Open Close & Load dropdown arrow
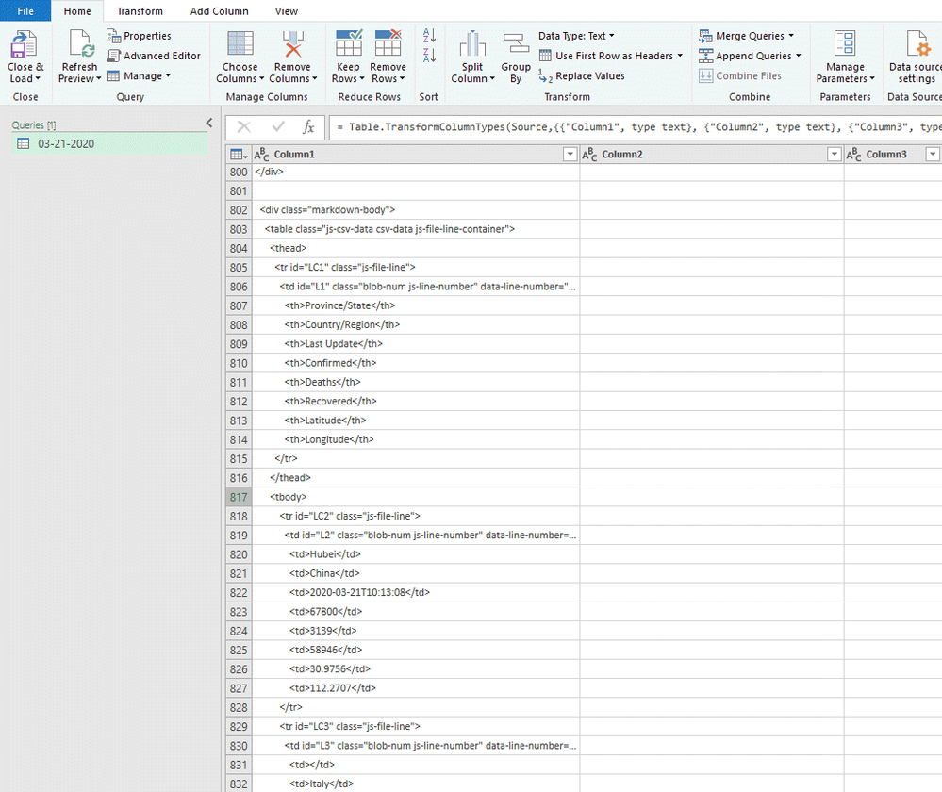The image size is (942, 792). (x=38, y=78)
